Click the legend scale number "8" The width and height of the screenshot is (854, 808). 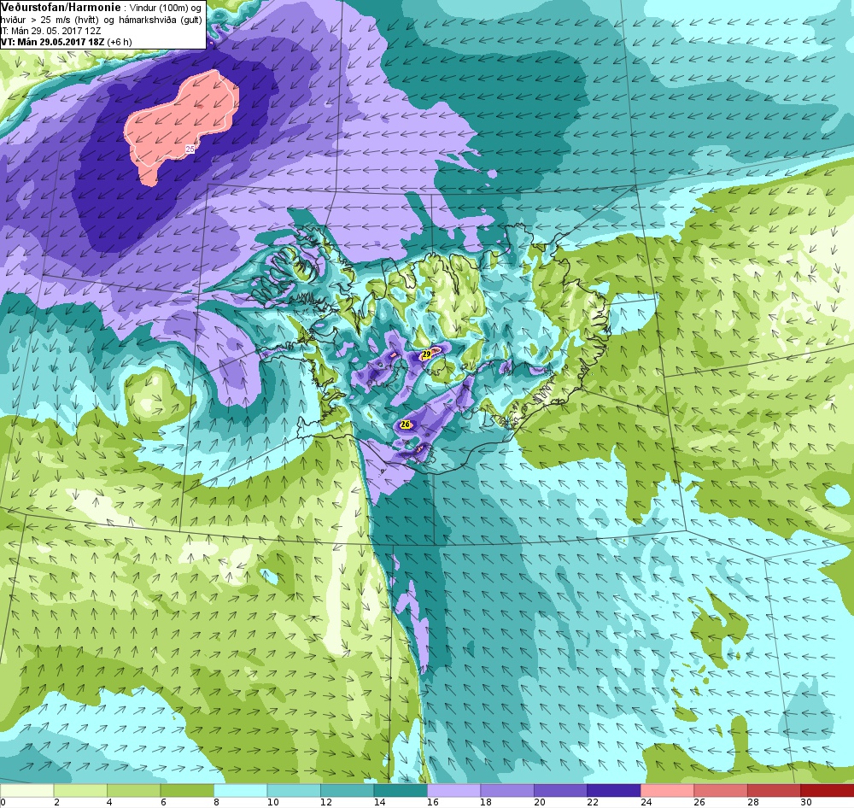216,802
